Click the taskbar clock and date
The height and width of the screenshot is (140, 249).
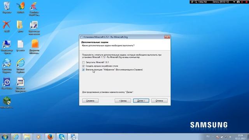240,137
